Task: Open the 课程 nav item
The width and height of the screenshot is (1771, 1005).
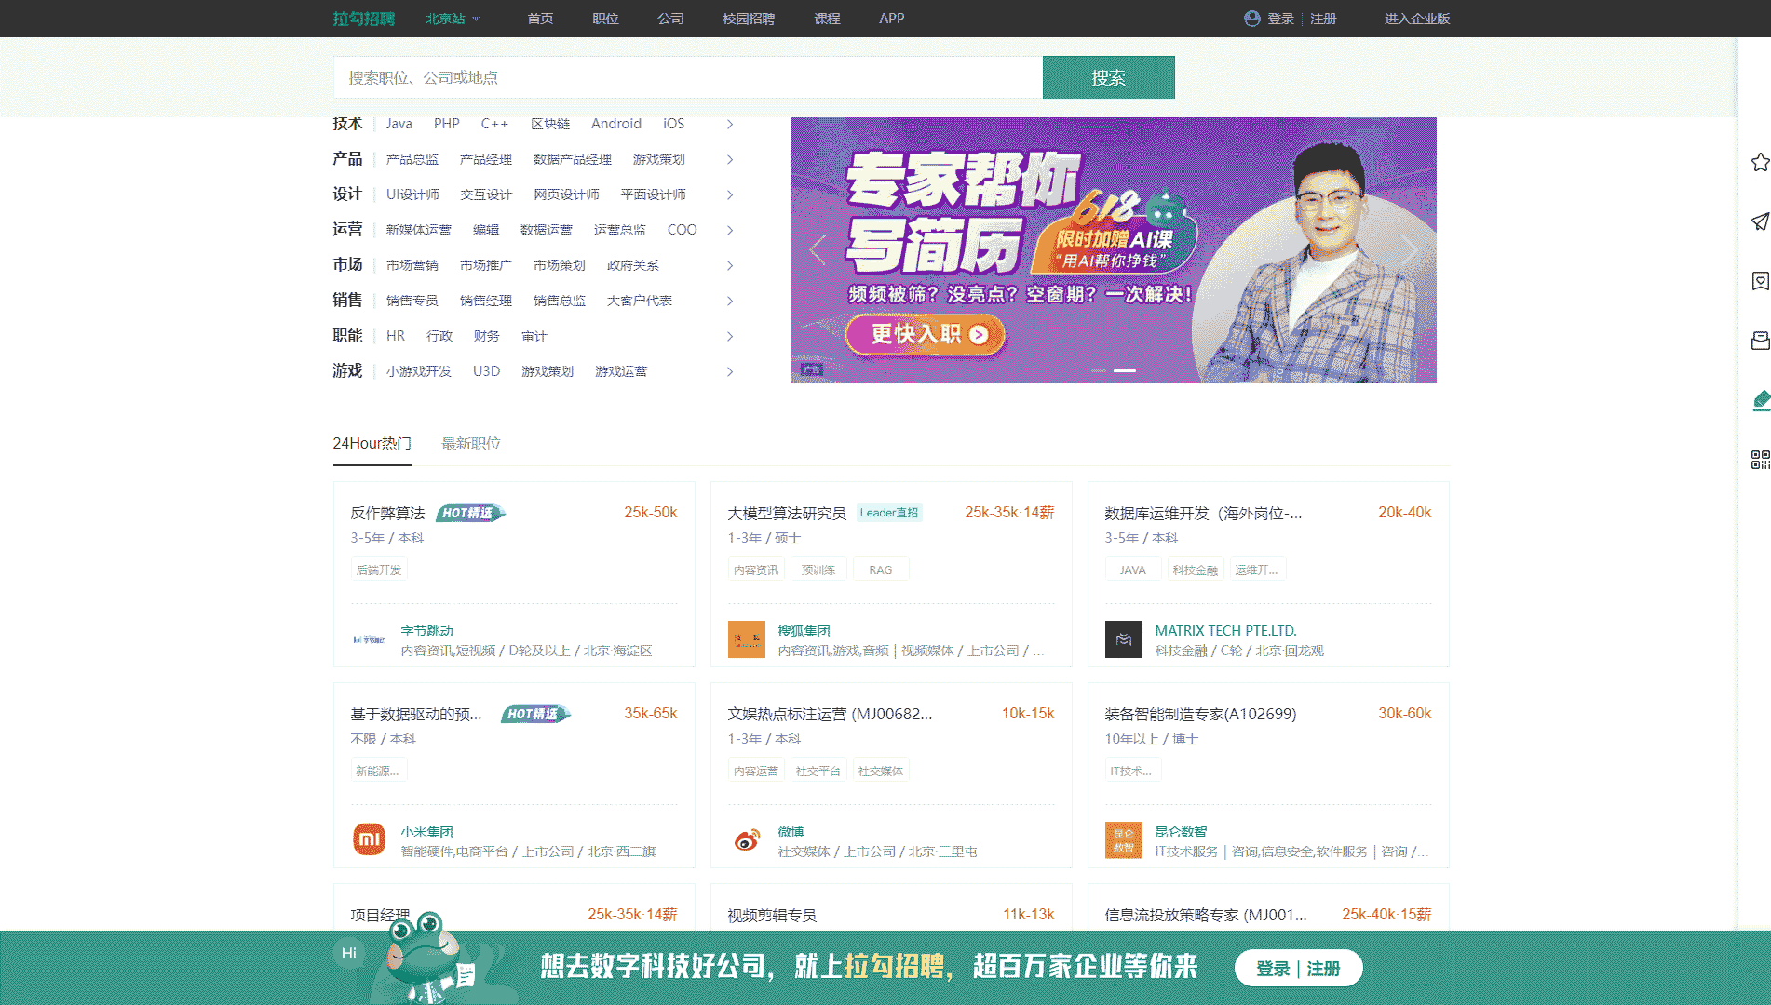Action: pos(827,19)
